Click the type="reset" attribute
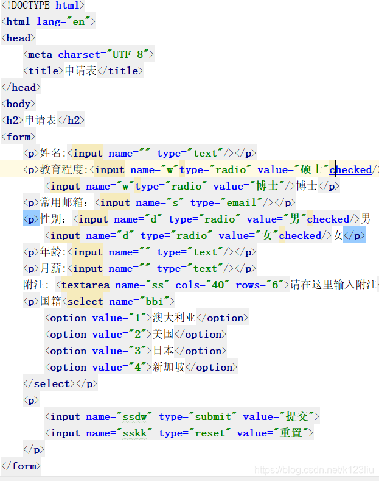The height and width of the screenshot is (481, 379). [195, 433]
